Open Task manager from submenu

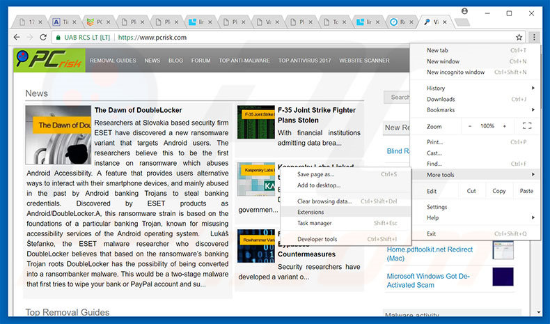coord(346,223)
